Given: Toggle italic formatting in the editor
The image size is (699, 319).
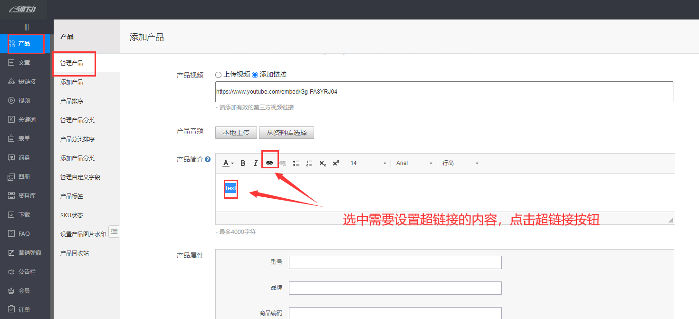Looking at the screenshot, I should 256,163.
